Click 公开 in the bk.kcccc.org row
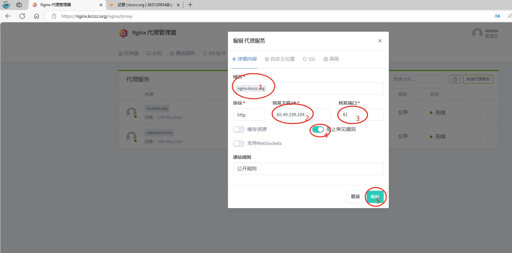This screenshot has height=253, width=512. coord(403,113)
